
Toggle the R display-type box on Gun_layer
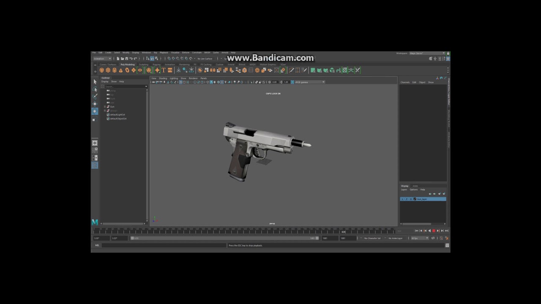(411, 199)
